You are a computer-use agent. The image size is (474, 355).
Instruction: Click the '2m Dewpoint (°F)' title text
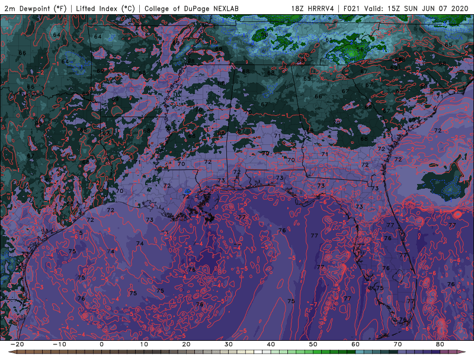(36, 8)
